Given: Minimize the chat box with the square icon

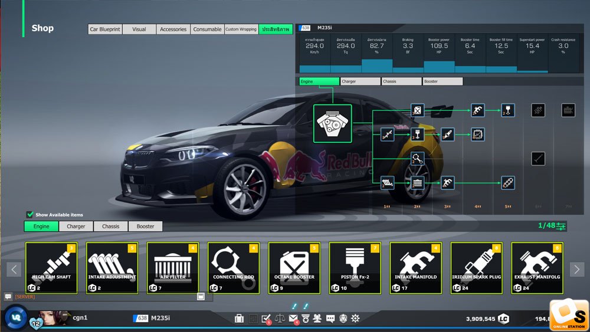Looking at the screenshot, I should pyautogui.click(x=201, y=297).
